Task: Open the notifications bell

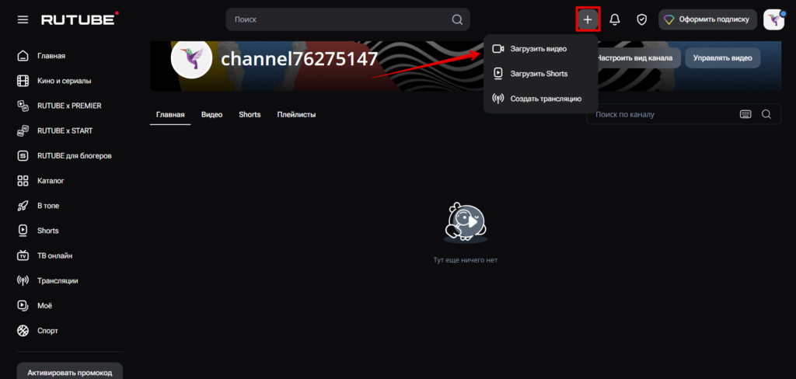Action: pyautogui.click(x=615, y=19)
